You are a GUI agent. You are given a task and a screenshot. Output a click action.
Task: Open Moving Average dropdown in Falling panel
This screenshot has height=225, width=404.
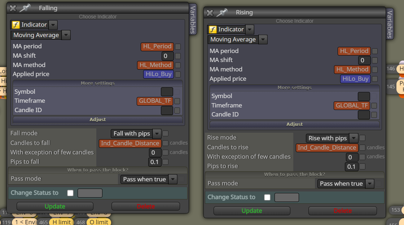(66, 35)
